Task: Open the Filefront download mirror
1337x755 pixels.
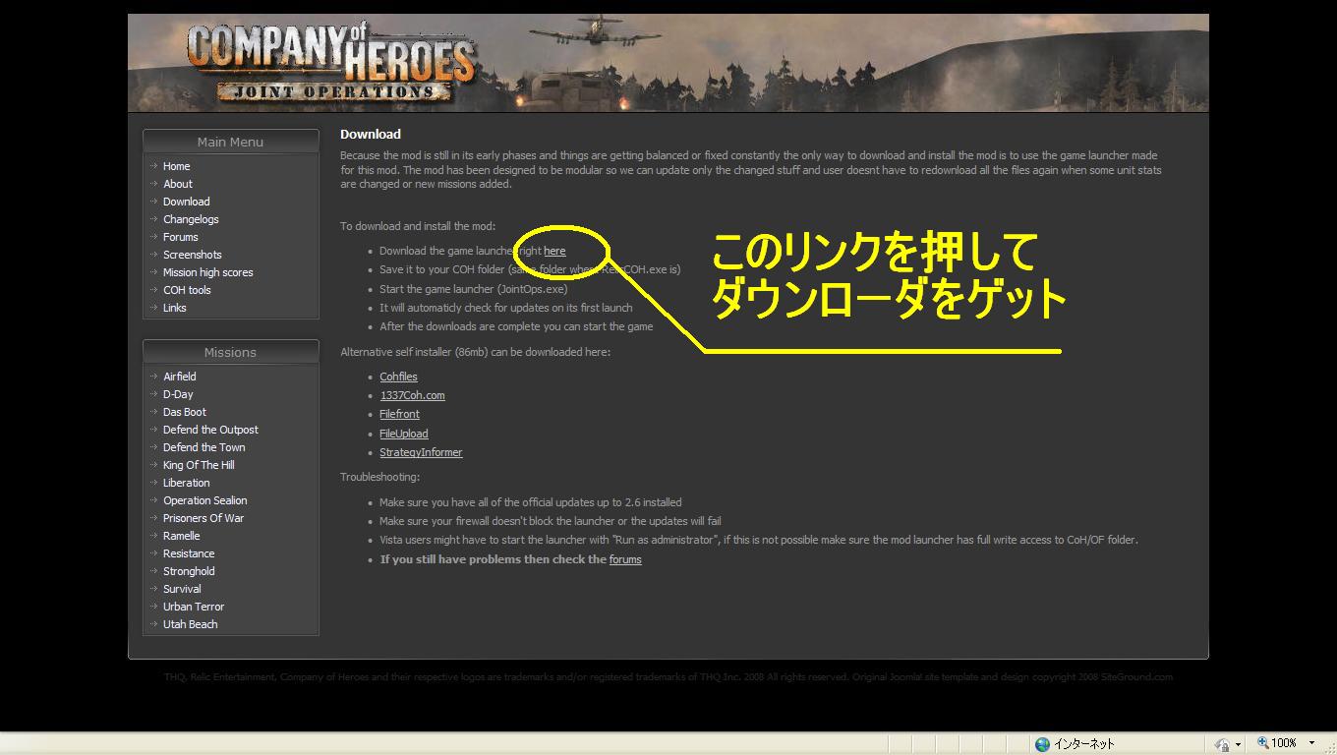Action: coord(399,414)
